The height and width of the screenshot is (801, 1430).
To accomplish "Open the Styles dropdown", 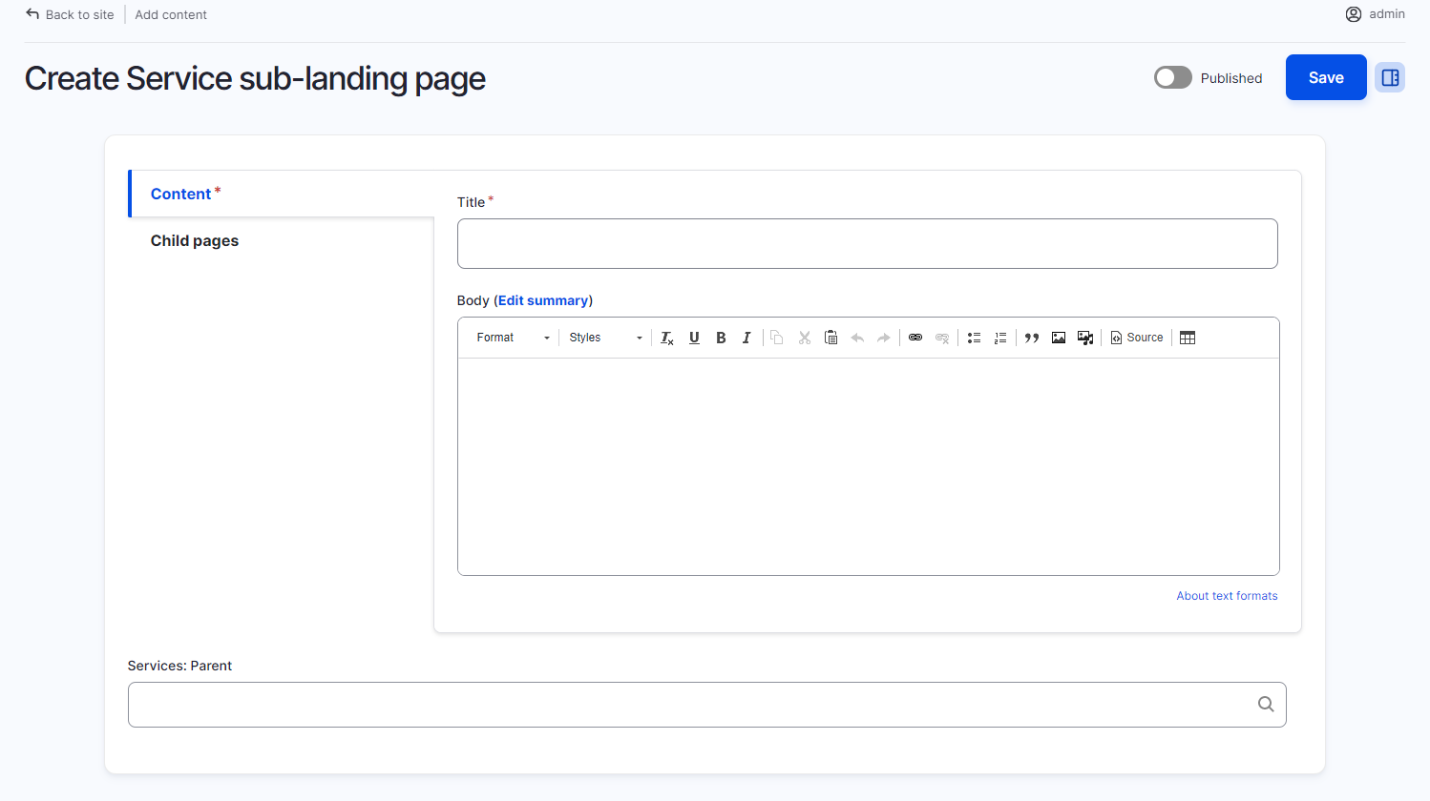I will (605, 338).
